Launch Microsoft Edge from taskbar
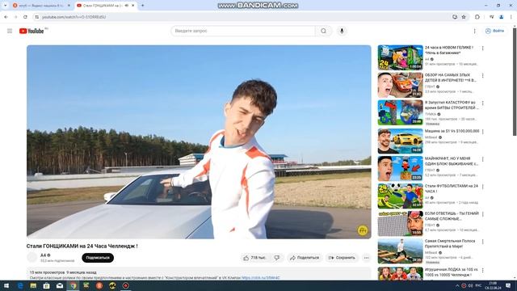 tap(20, 285)
